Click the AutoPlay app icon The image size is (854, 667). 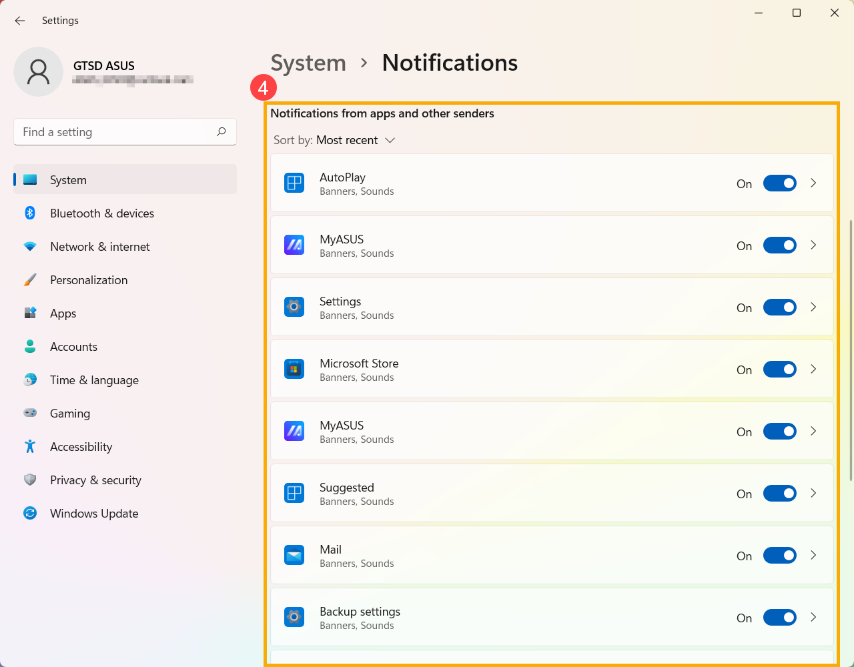tap(294, 183)
